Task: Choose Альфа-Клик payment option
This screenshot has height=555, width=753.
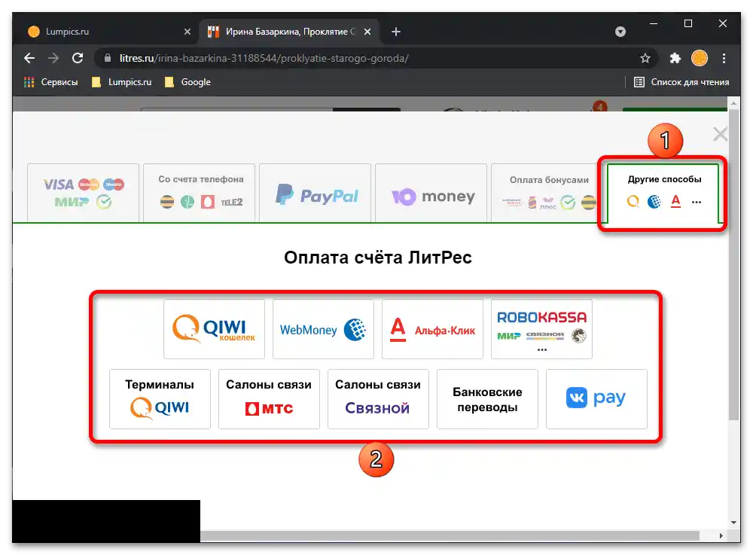Action: (x=432, y=329)
